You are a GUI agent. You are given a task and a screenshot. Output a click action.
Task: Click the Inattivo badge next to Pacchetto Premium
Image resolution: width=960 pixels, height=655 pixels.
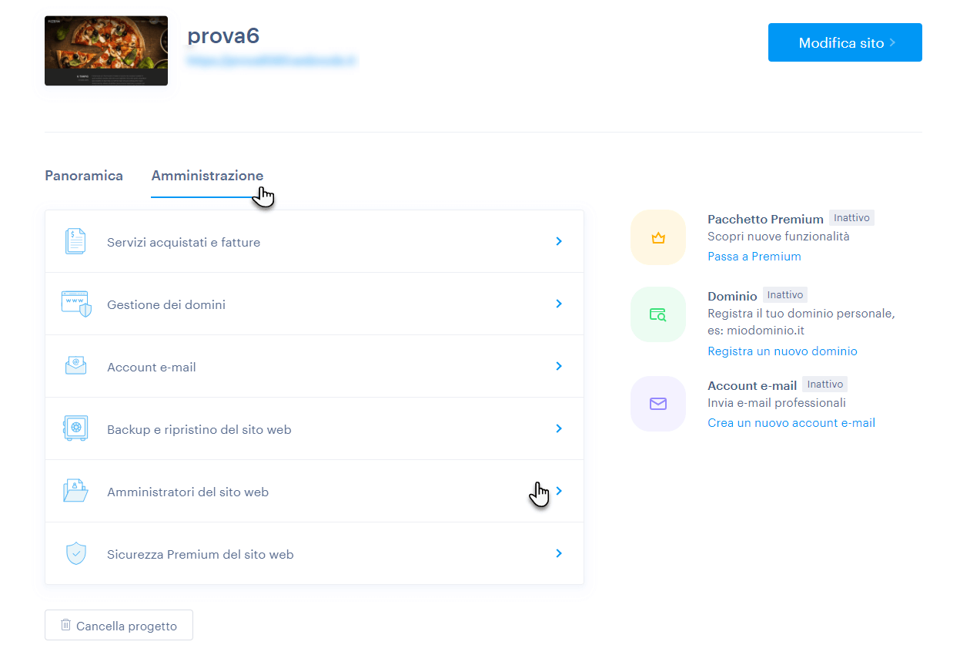(851, 218)
